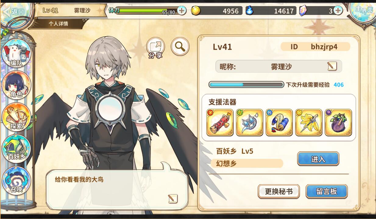Select the yellow flower support artifact
Screen dimensions: 376x219
[x=309, y=123]
